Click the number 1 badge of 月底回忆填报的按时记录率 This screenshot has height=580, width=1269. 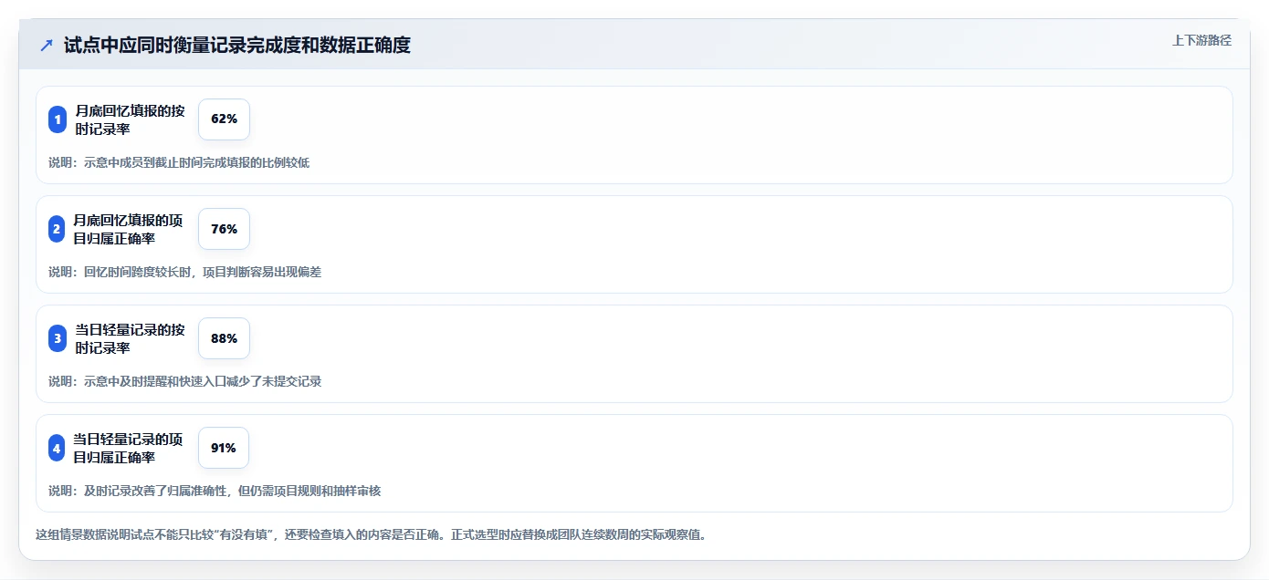pyautogui.click(x=58, y=119)
